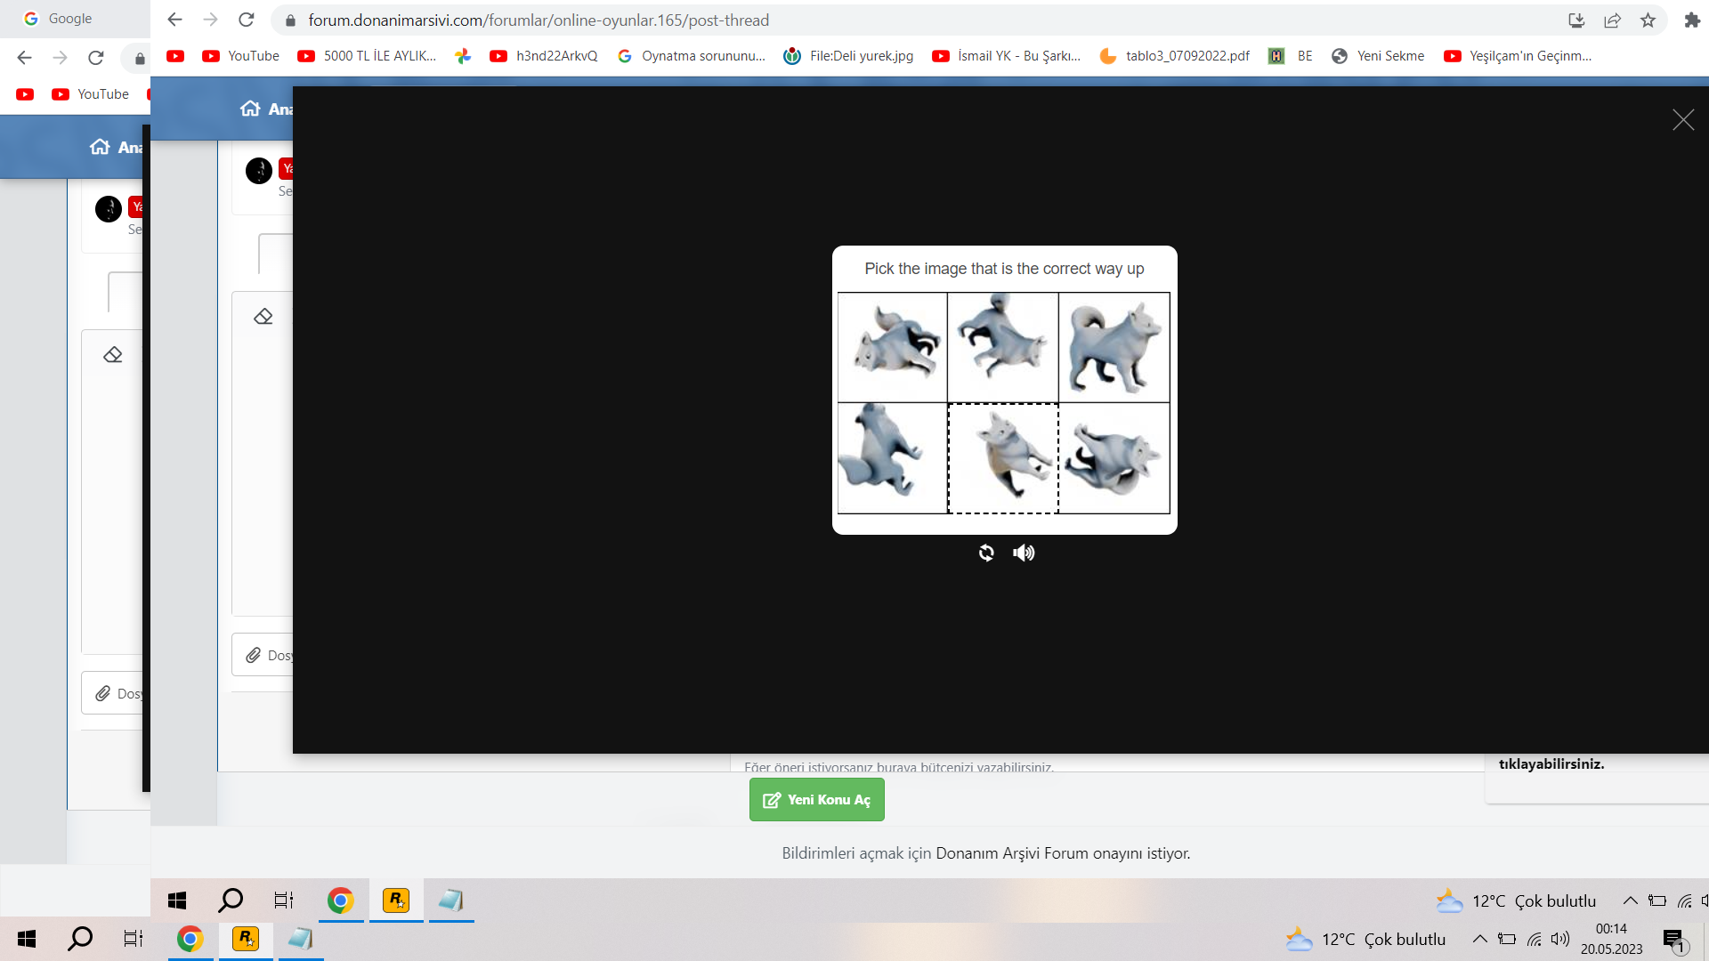Expand the system tray hidden icons
Screen dimensions: 1709x961
[1479, 939]
